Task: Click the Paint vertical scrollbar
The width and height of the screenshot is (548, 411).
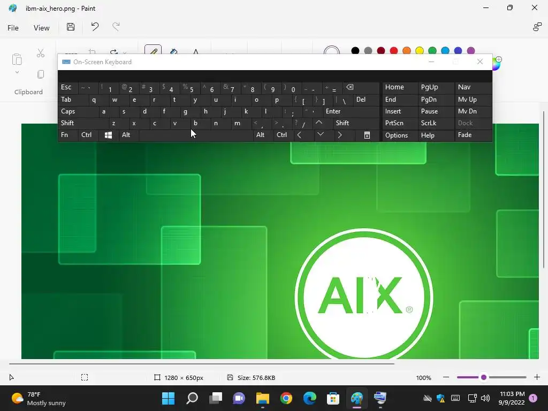Action: point(544,189)
